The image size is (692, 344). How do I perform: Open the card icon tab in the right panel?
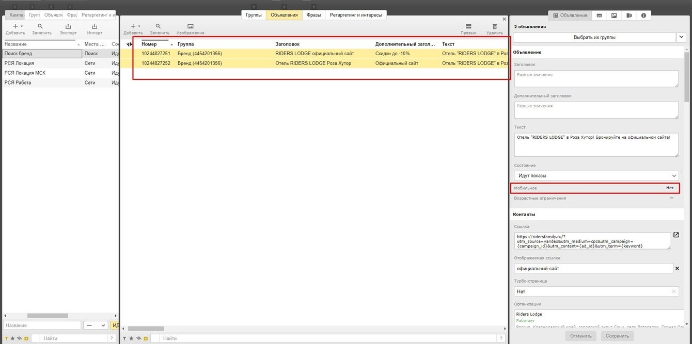599,15
